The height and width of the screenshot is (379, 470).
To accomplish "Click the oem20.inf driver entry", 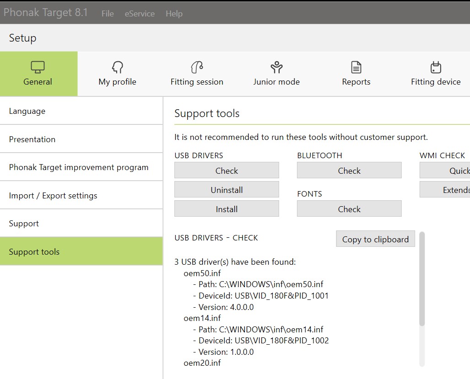I will point(202,363).
